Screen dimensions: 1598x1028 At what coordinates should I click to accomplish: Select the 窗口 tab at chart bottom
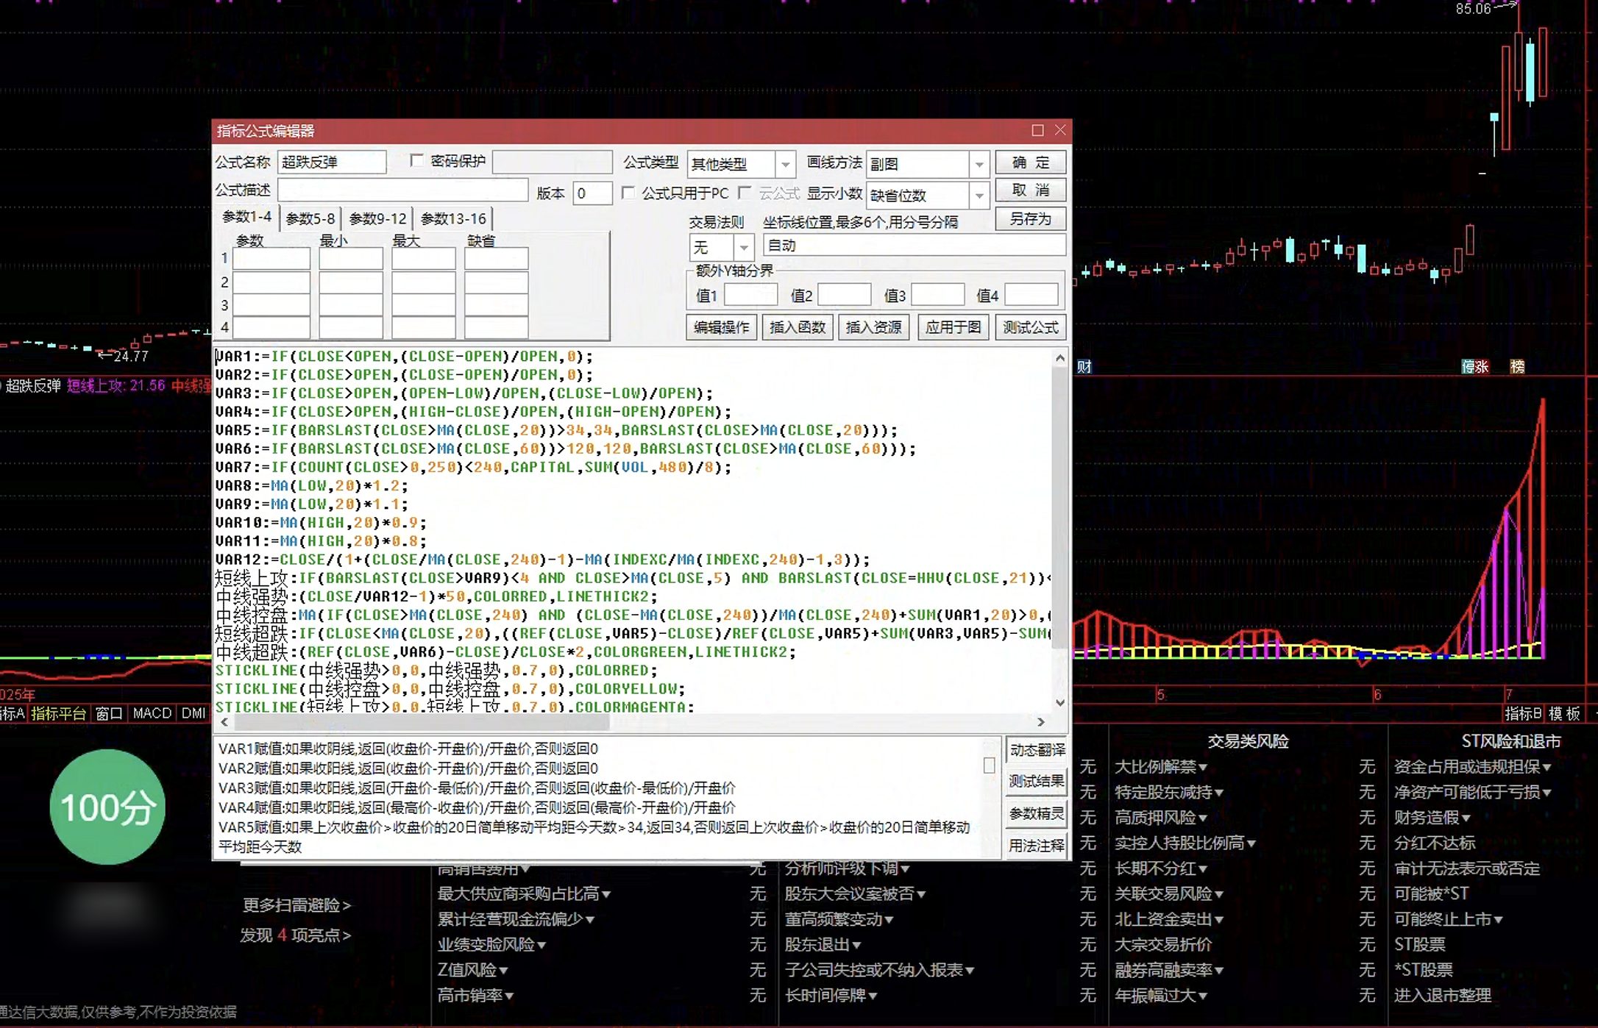point(109,713)
